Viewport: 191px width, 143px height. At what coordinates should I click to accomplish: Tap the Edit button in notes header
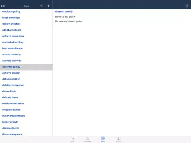coord(3,6)
